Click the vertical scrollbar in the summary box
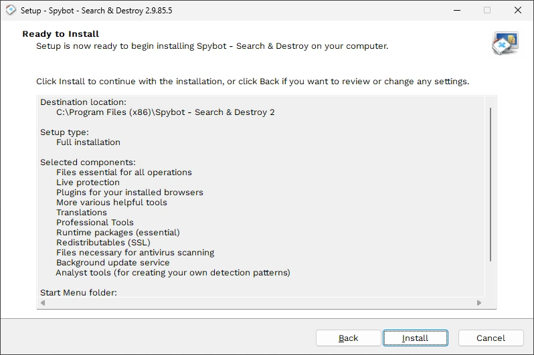Viewport: 534px width, 355px height. point(491,184)
